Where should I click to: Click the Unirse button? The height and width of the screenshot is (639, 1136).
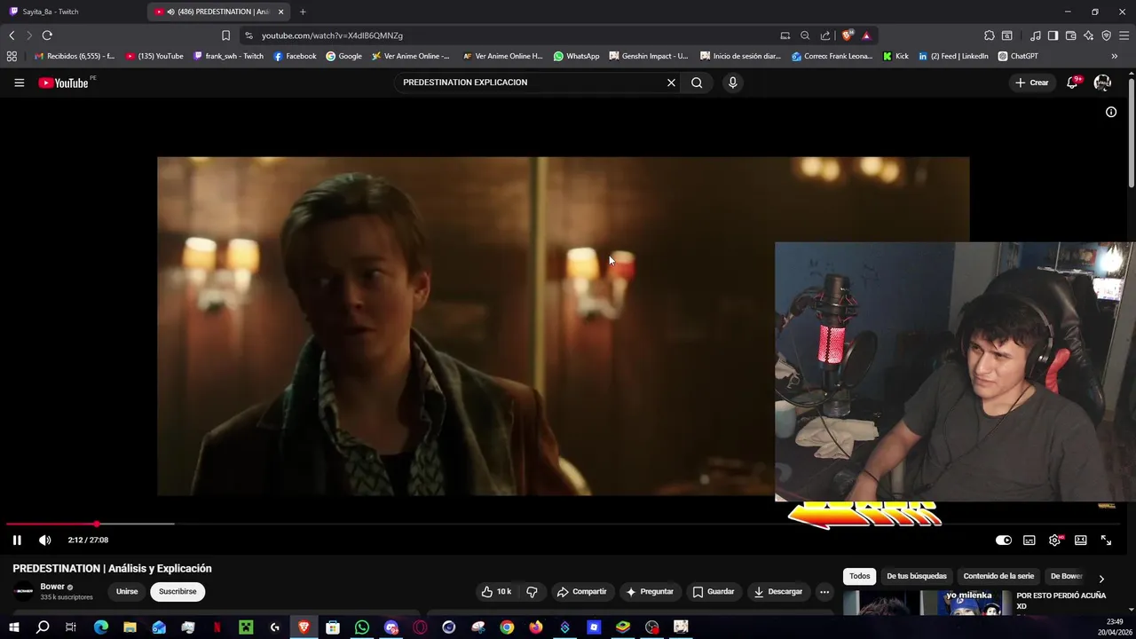[x=127, y=591]
